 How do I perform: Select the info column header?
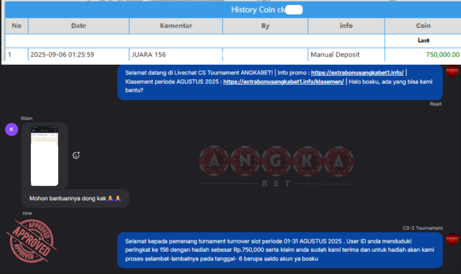346,26
